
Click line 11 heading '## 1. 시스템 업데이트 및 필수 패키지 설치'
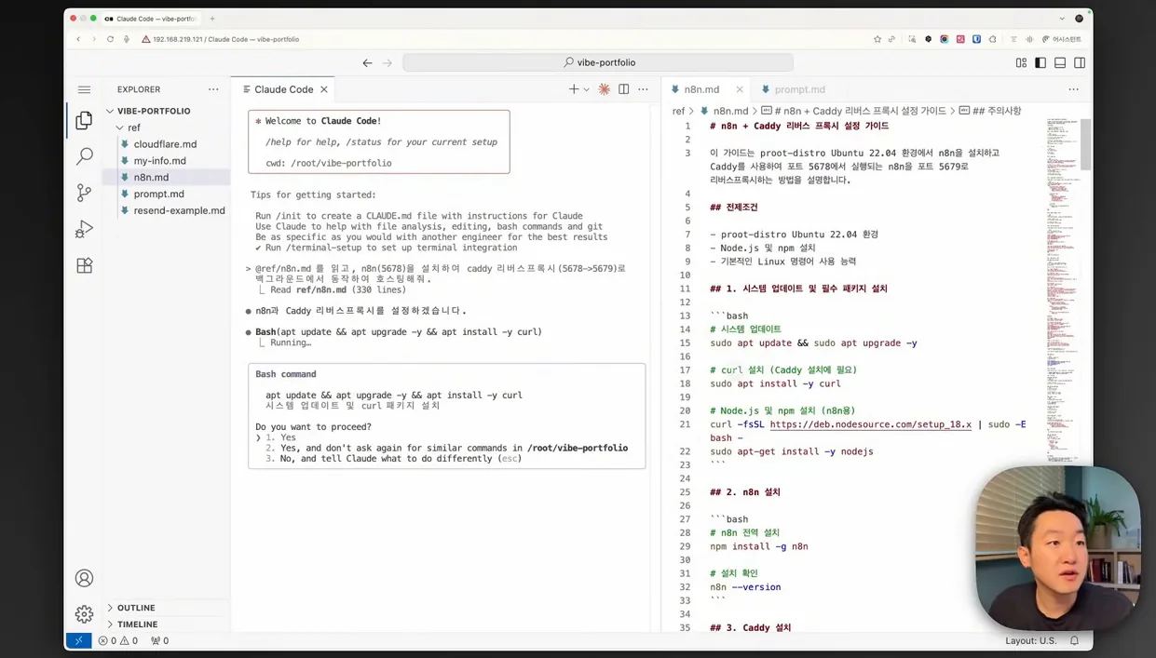tap(798, 289)
